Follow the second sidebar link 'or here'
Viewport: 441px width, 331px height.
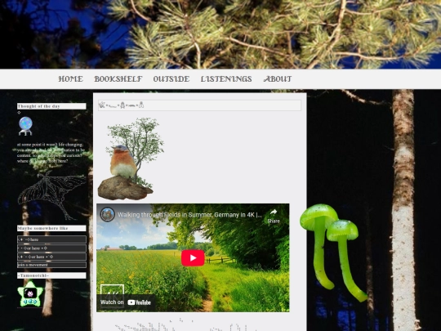tap(51, 248)
